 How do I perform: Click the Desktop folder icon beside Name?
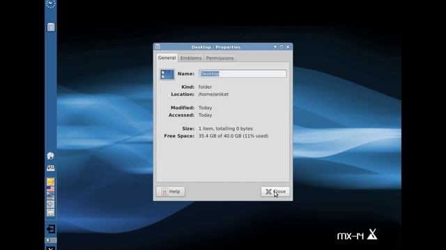click(167, 74)
